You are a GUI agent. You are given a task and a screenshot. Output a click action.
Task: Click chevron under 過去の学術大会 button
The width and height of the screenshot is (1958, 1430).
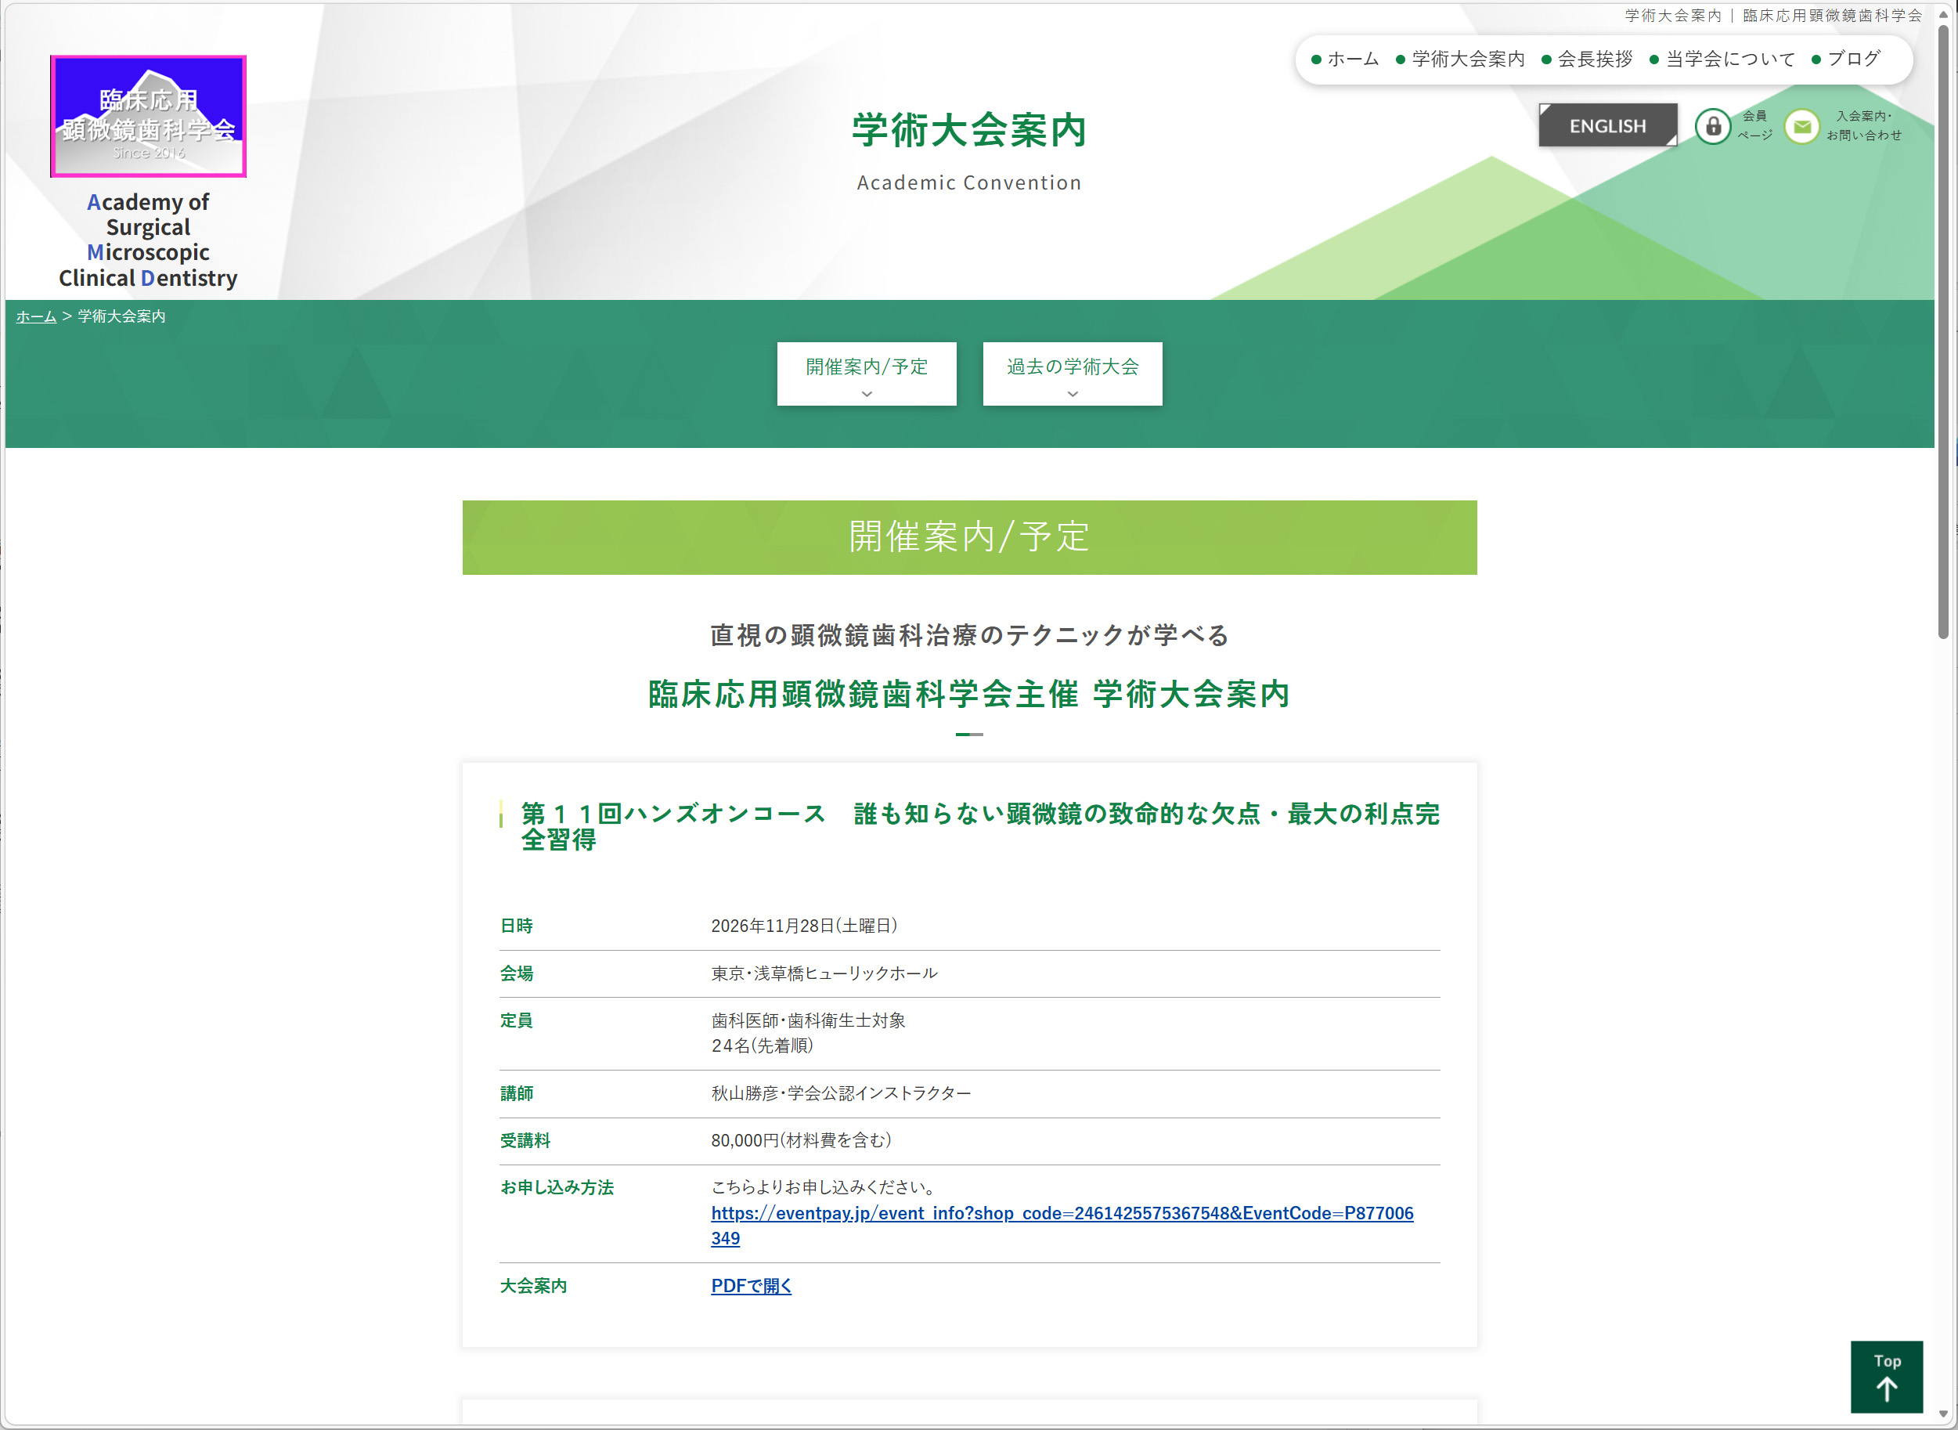[1072, 394]
